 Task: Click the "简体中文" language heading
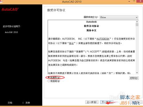tap(92, 30)
